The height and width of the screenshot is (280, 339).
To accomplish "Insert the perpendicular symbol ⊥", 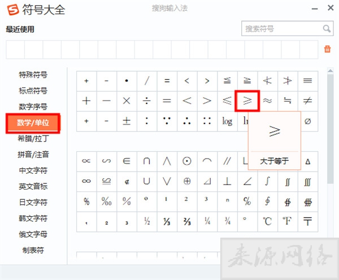I will pos(227,181).
